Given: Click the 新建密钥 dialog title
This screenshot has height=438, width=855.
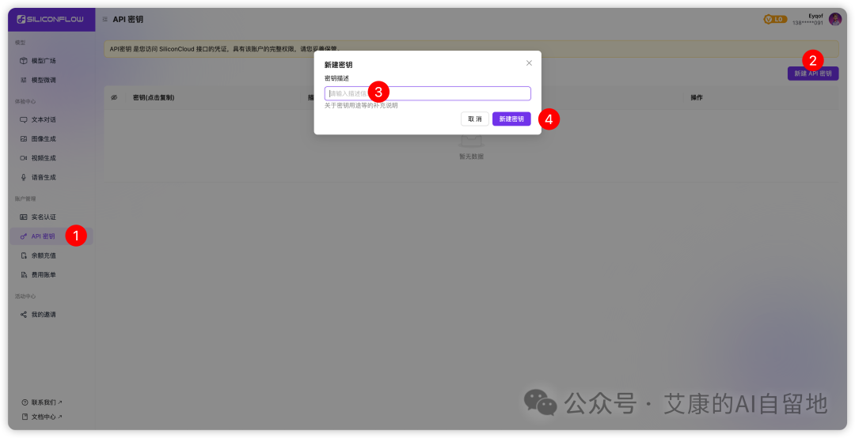Looking at the screenshot, I should click(339, 65).
